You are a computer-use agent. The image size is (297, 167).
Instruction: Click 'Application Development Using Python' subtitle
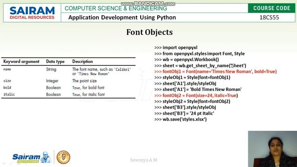point(122,18)
